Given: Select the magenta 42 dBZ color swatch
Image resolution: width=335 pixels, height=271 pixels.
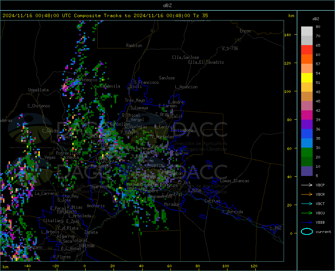Looking at the screenshot, I should point(307,115).
